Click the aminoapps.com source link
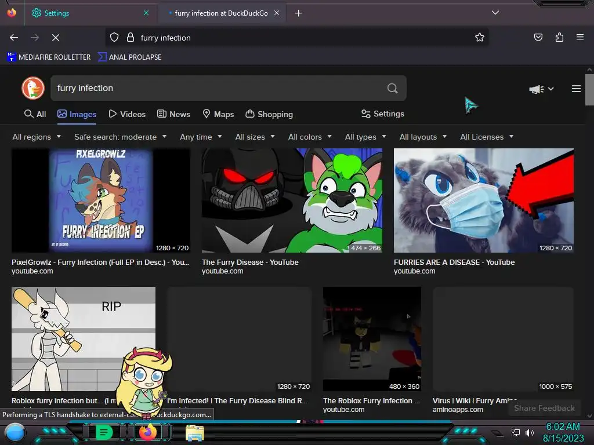 (458, 410)
